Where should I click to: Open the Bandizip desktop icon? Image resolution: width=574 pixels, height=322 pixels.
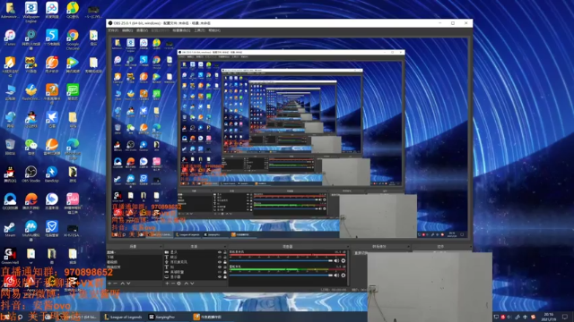click(52, 174)
